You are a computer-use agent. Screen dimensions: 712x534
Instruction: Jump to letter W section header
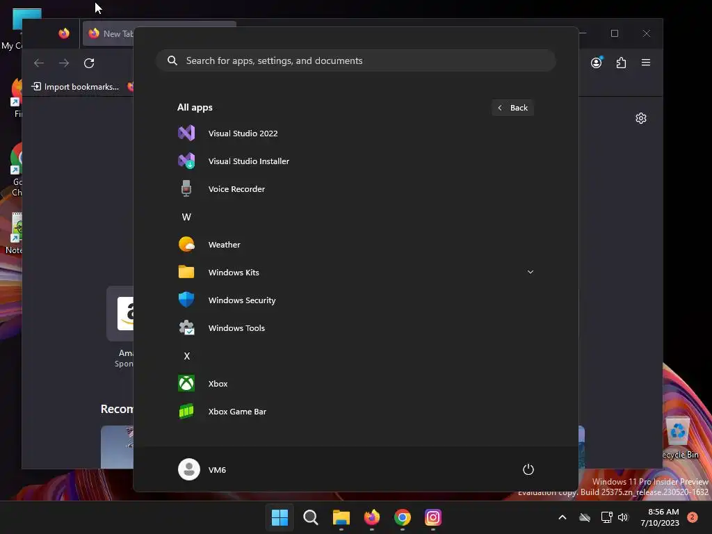click(186, 217)
